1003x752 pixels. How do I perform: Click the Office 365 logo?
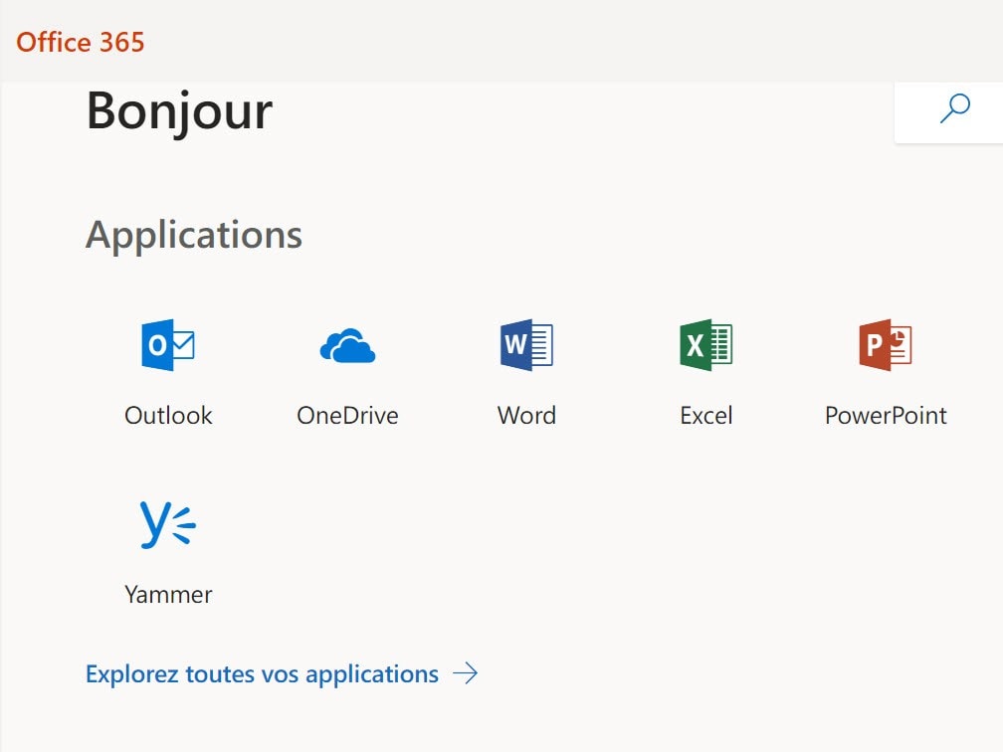(x=80, y=42)
